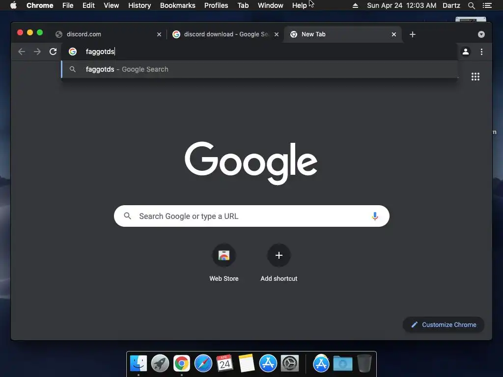
Task: Select the Google Search suggestion row
Action: point(259,69)
